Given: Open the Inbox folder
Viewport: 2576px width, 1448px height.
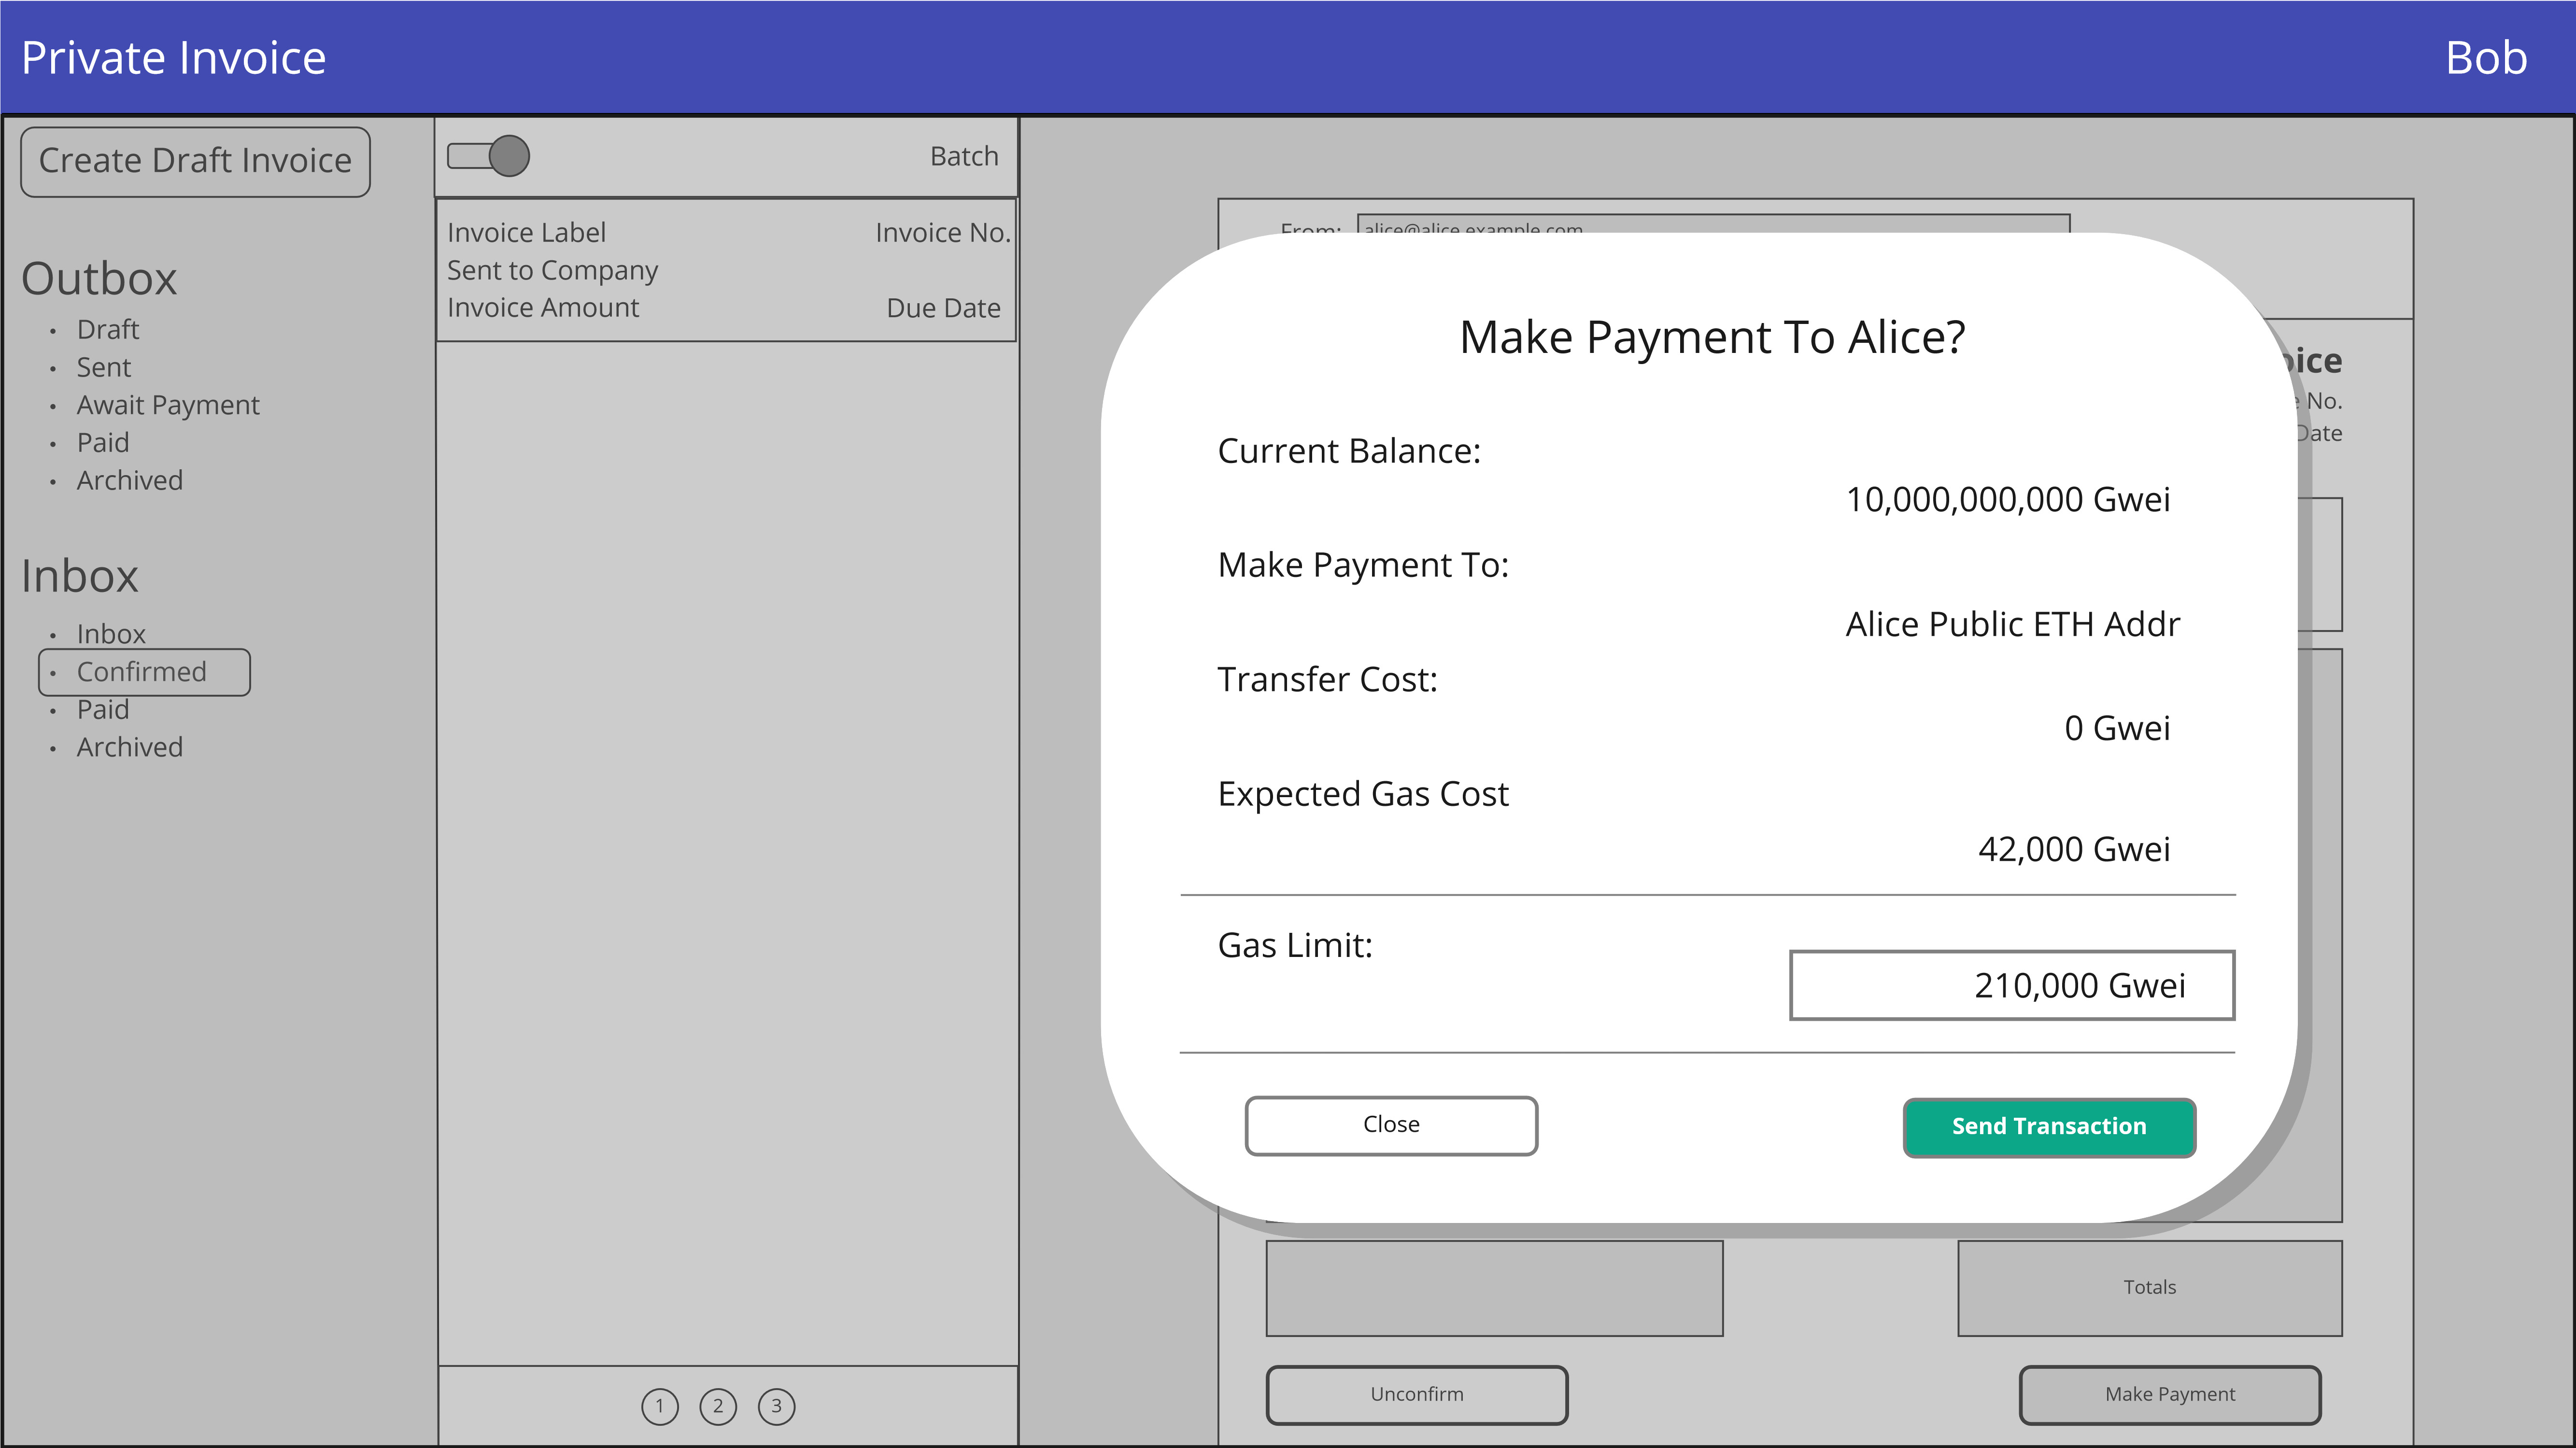Looking at the screenshot, I should pos(111,633).
